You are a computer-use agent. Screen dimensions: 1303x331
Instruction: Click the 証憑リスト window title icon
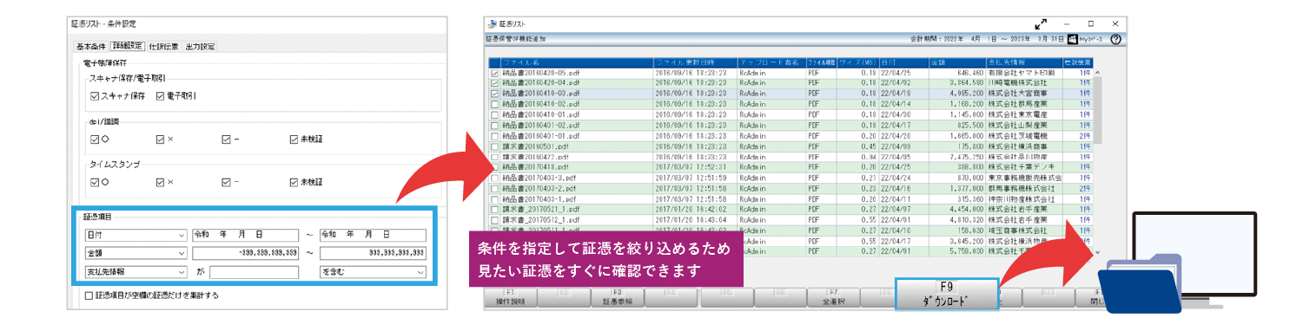pyautogui.click(x=493, y=24)
